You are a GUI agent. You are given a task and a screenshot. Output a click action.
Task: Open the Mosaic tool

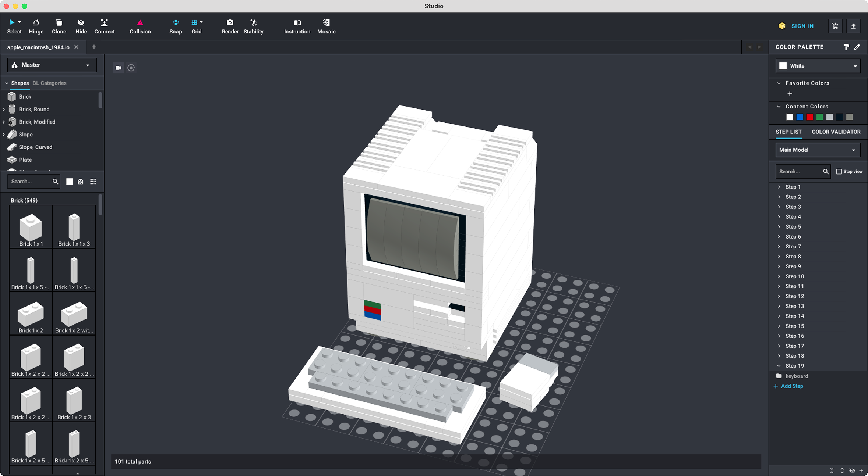coord(326,26)
